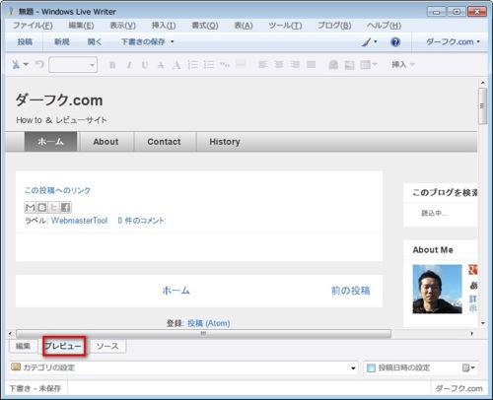Click the 前の投稿 link
This screenshot has height=400, width=493.
point(351,291)
